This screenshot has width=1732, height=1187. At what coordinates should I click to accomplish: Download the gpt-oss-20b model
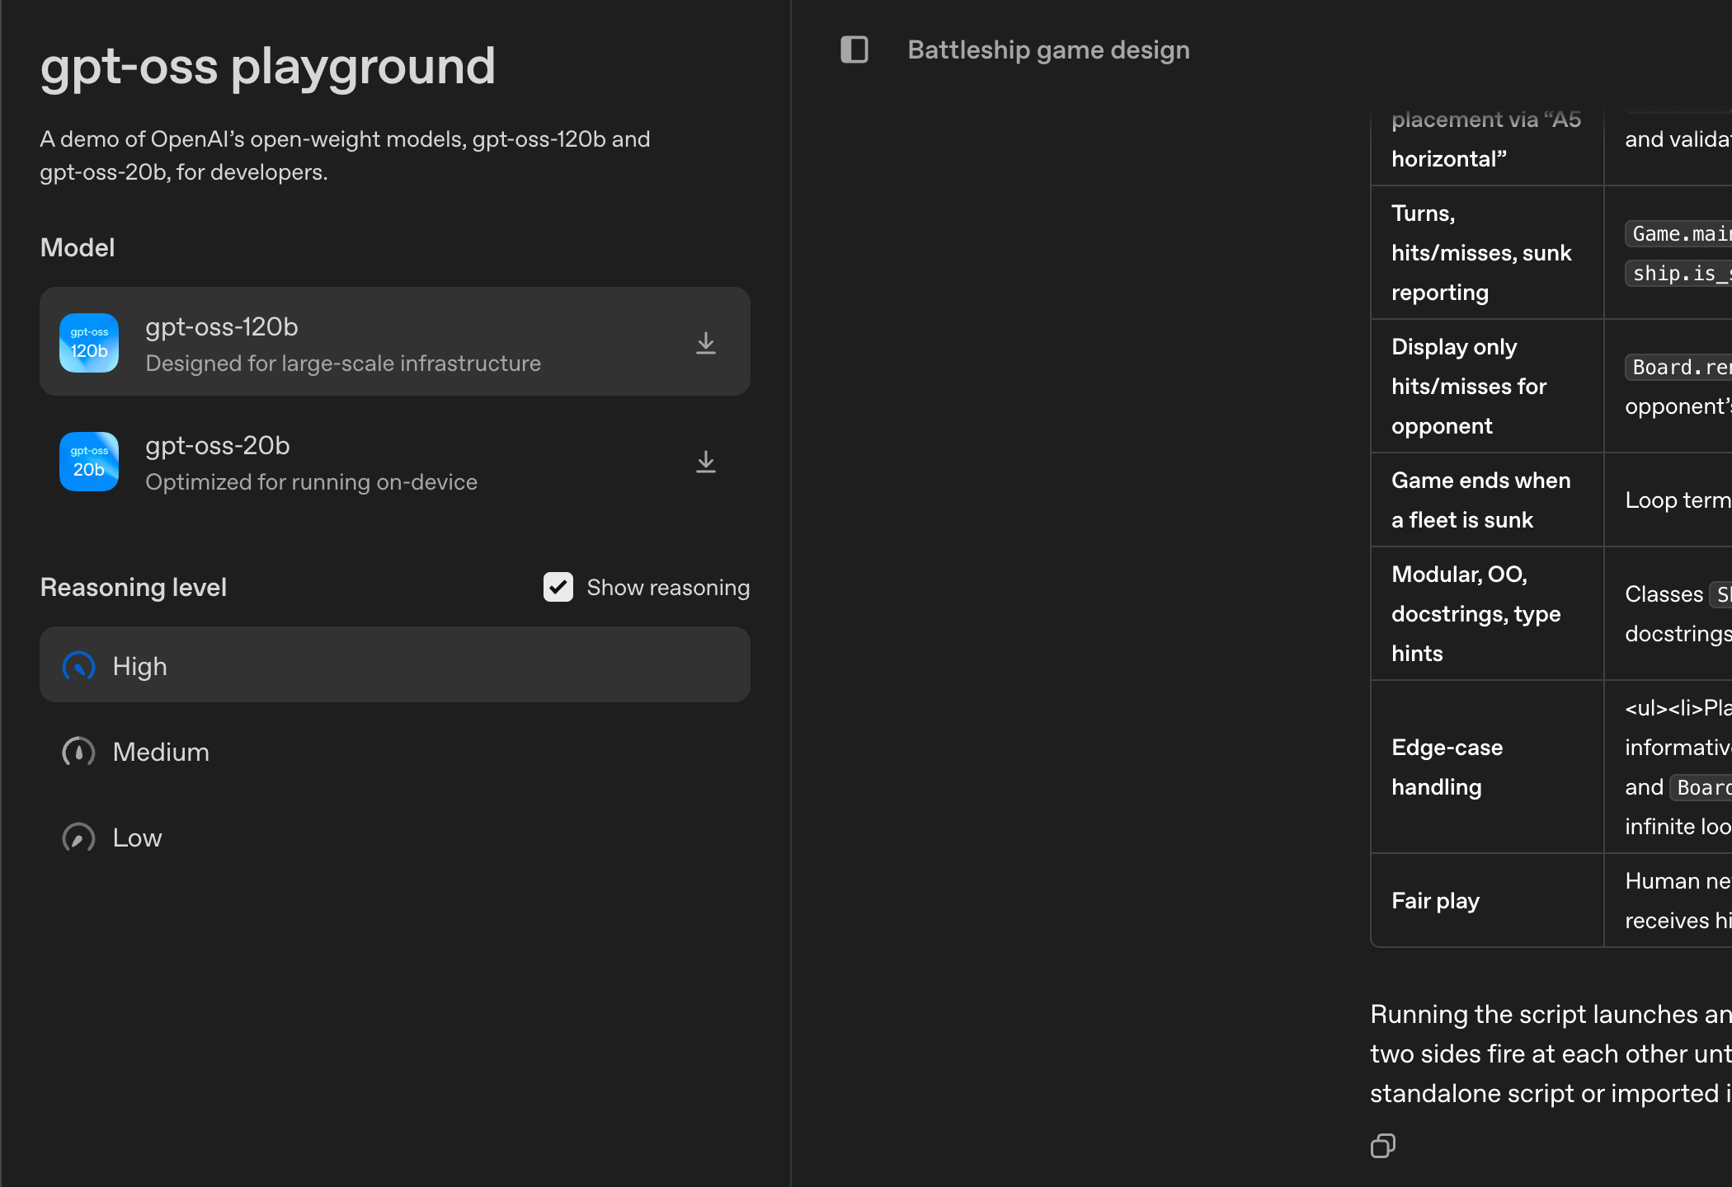706,462
